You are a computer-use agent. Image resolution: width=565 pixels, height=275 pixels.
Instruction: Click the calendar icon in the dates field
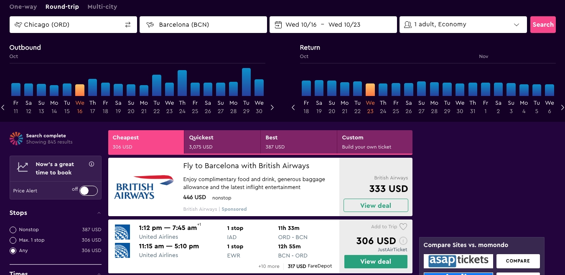278,25
